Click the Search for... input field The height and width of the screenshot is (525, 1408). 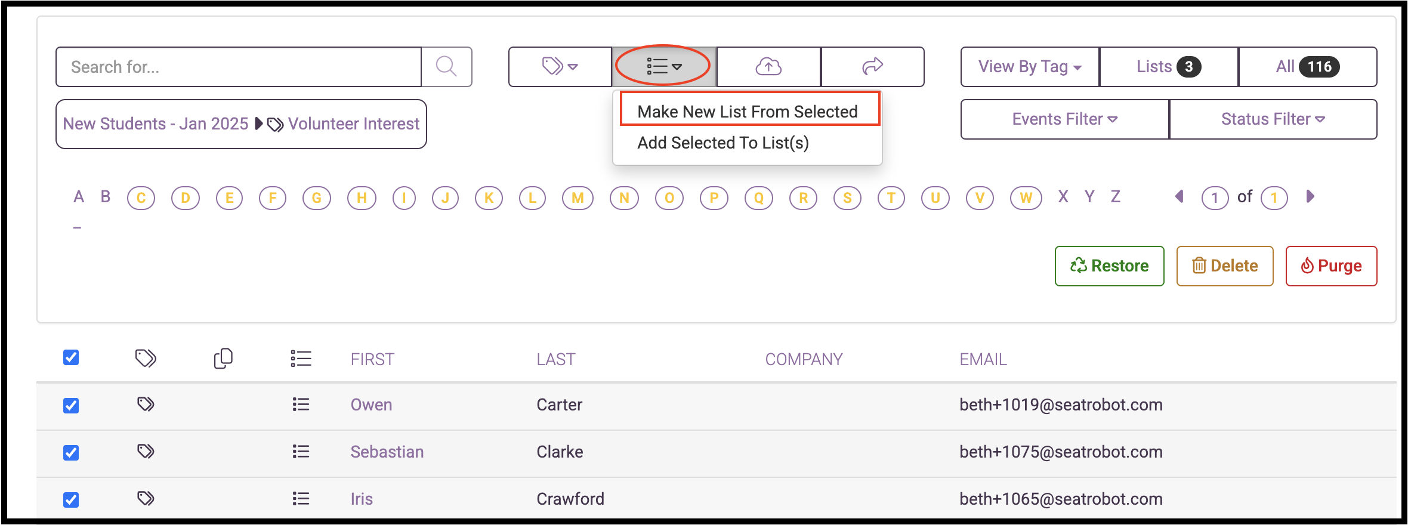(x=239, y=67)
